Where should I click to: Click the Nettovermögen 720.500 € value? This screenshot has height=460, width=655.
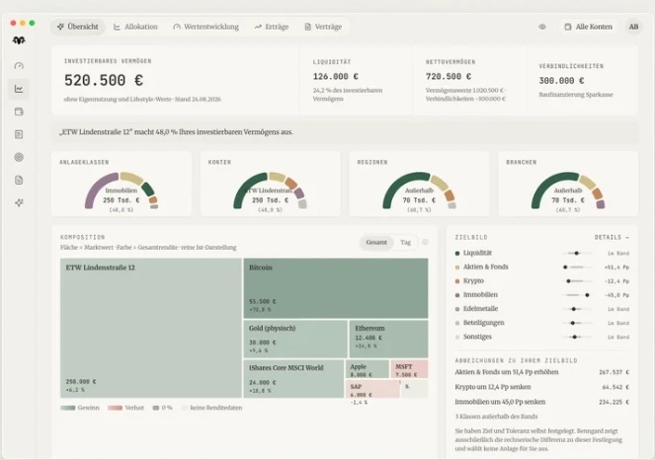tap(449, 76)
